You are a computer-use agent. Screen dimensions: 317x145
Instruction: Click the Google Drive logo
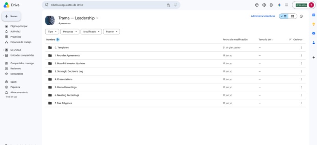pos(6,5)
